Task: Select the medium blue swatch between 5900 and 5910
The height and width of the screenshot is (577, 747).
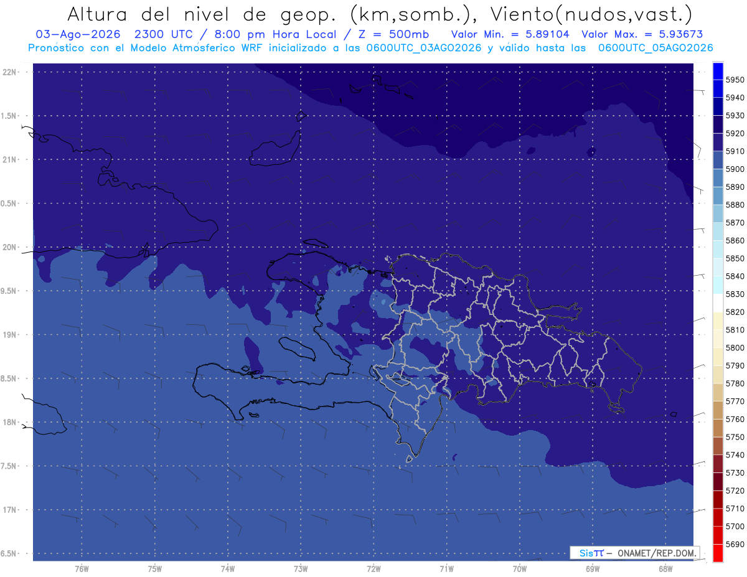Action: pos(718,160)
